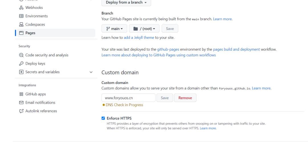The height and width of the screenshot is (142, 308).
Task: Open the add a Jekyll theme link
Action: click(x=139, y=38)
